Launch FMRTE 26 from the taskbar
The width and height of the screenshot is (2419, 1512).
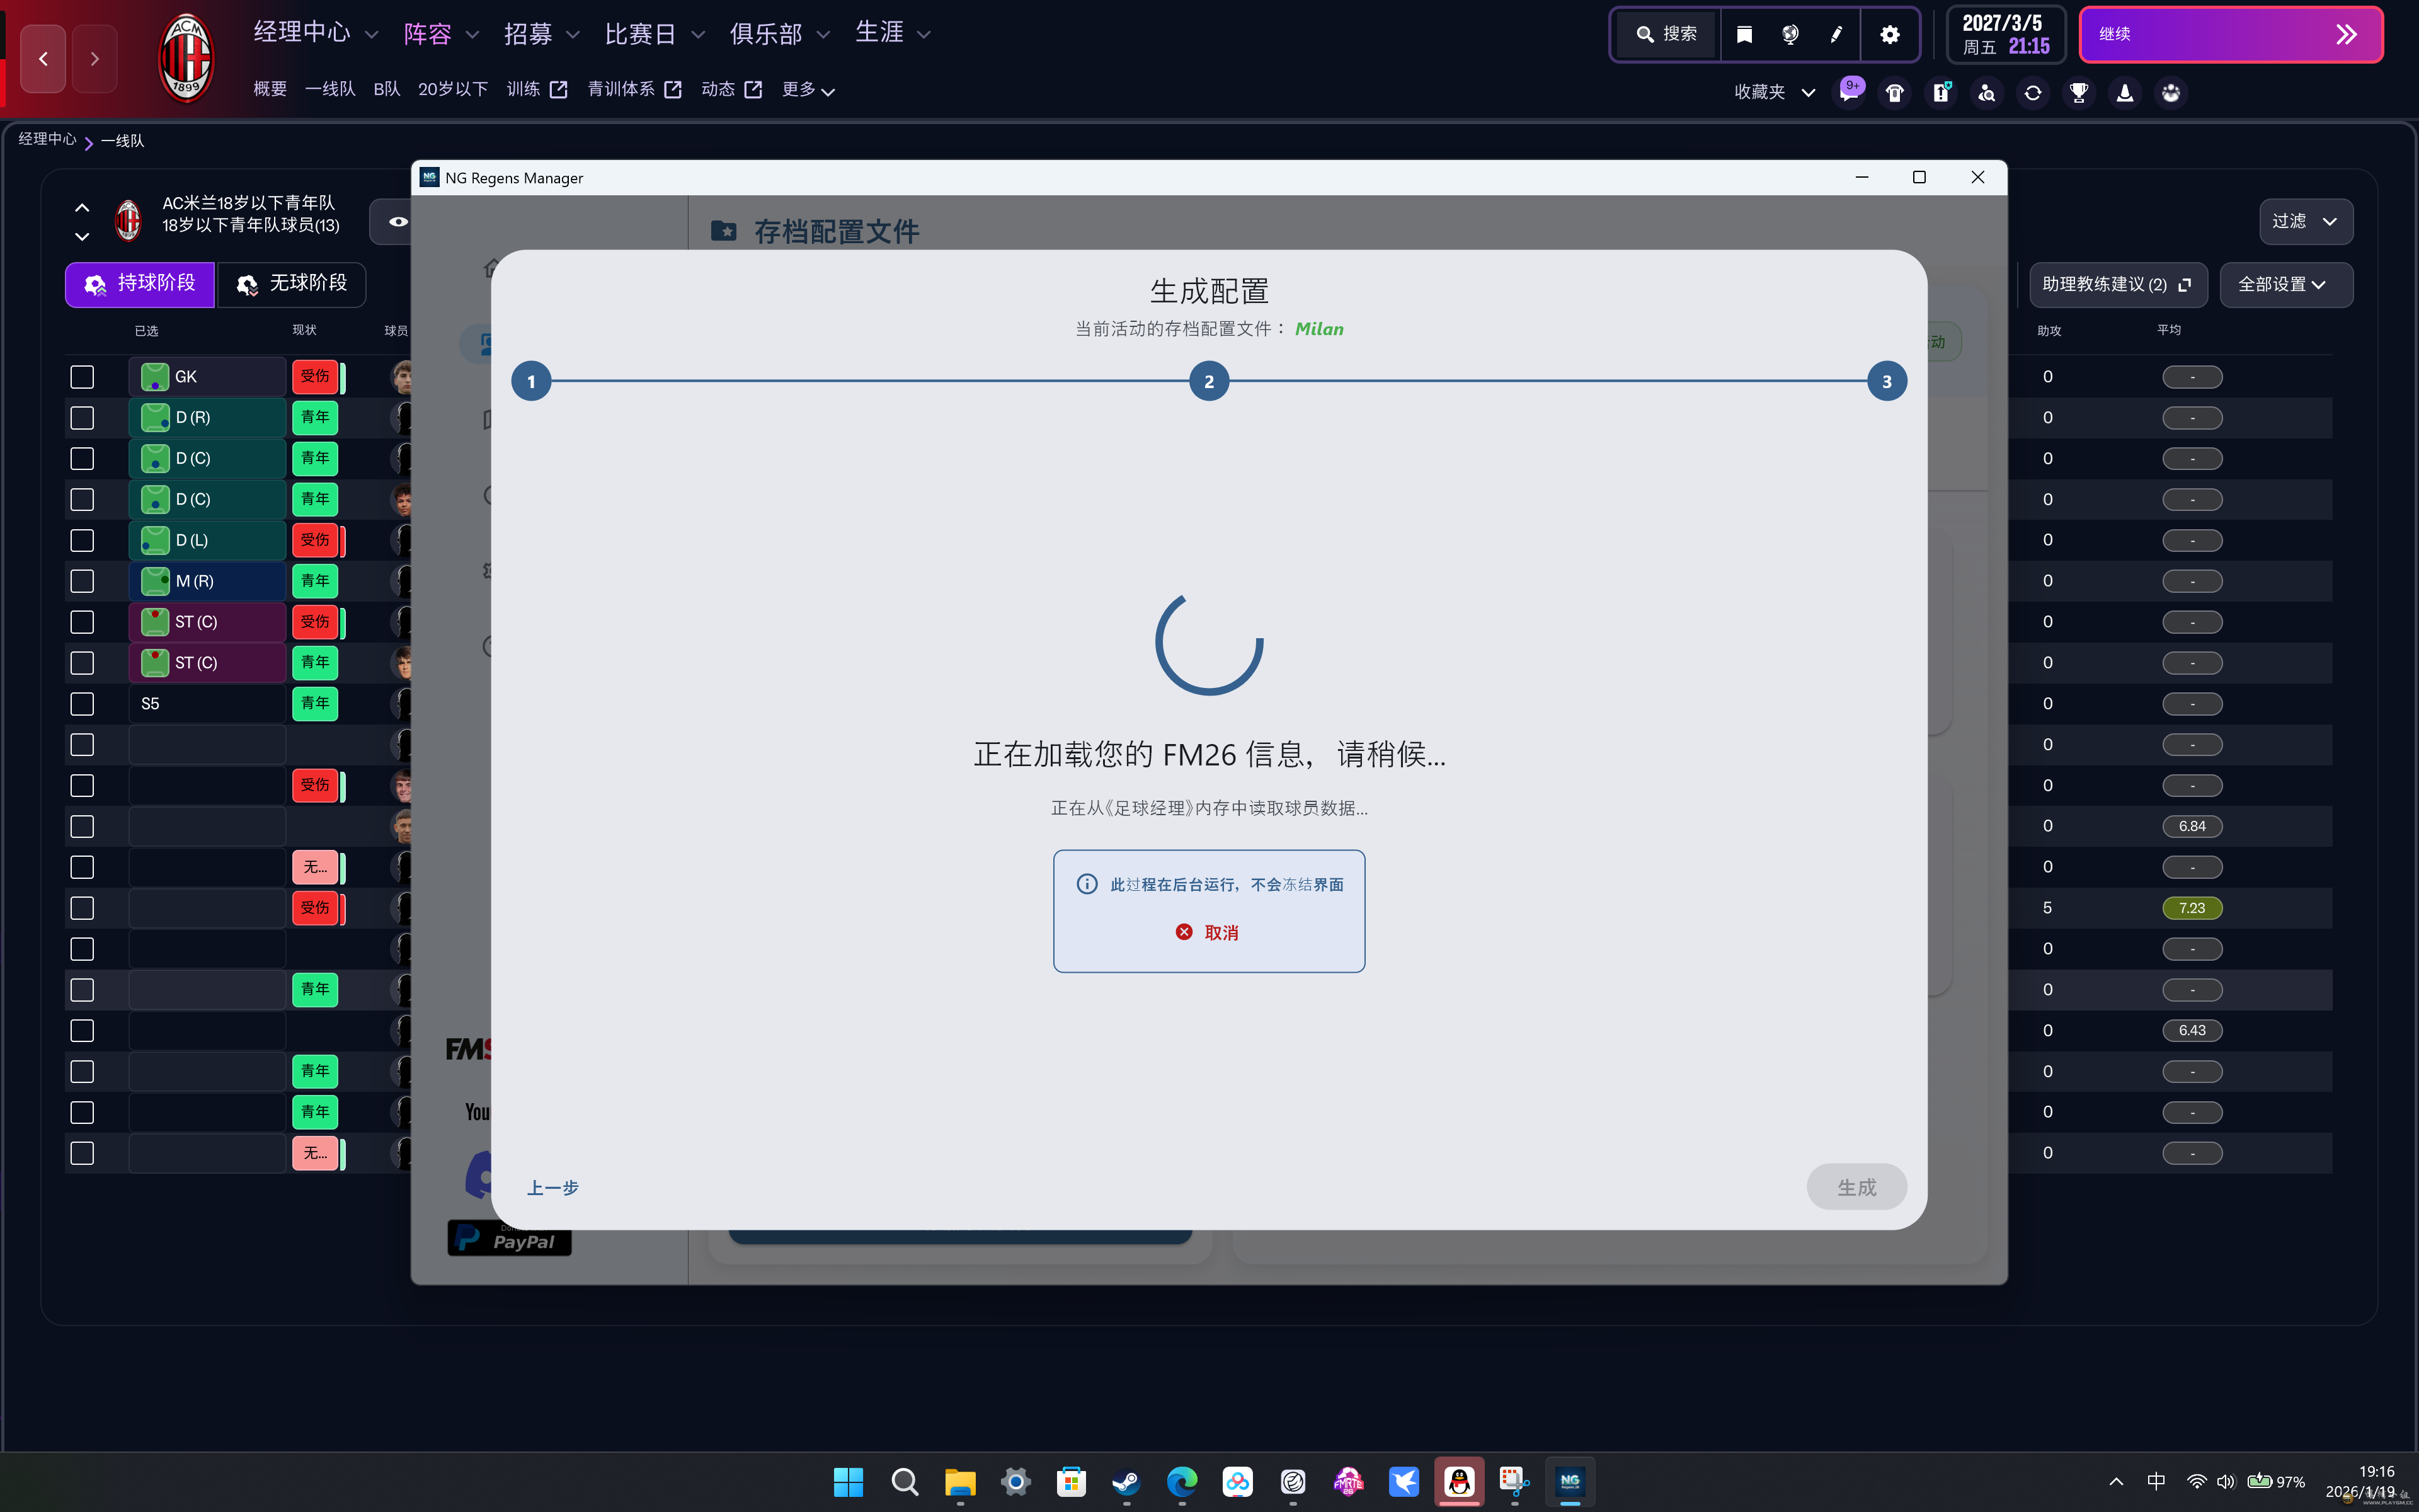pyautogui.click(x=1349, y=1482)
